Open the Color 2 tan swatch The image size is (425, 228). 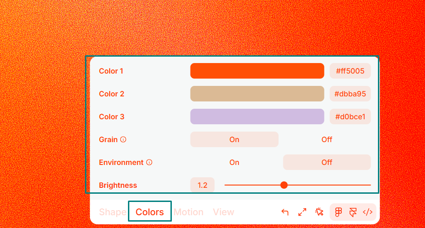tap(257, 94)
